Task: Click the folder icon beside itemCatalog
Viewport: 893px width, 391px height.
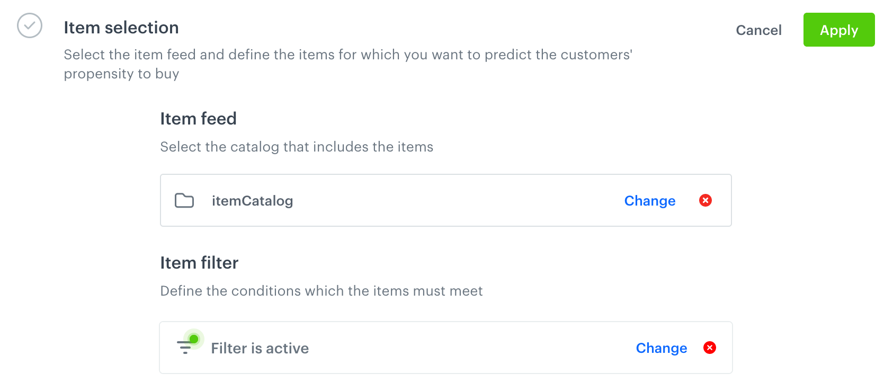Action: pos(184,200)
